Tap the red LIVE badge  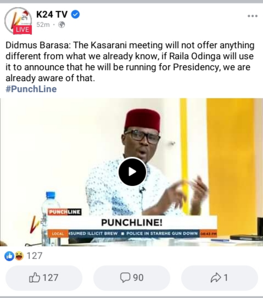(22, 30)
